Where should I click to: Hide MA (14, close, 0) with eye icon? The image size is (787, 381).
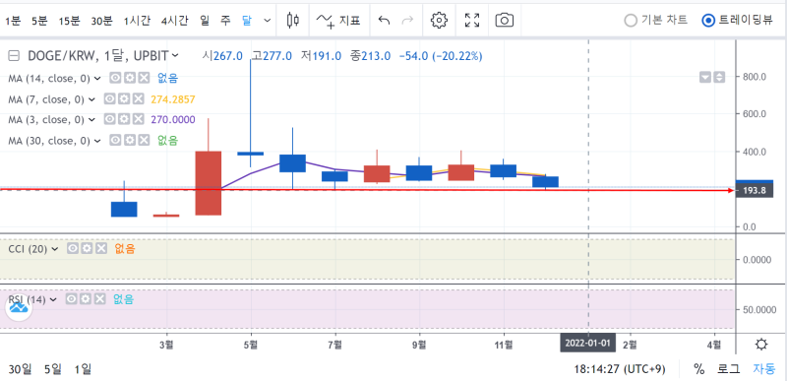click(x=115, y=78)
